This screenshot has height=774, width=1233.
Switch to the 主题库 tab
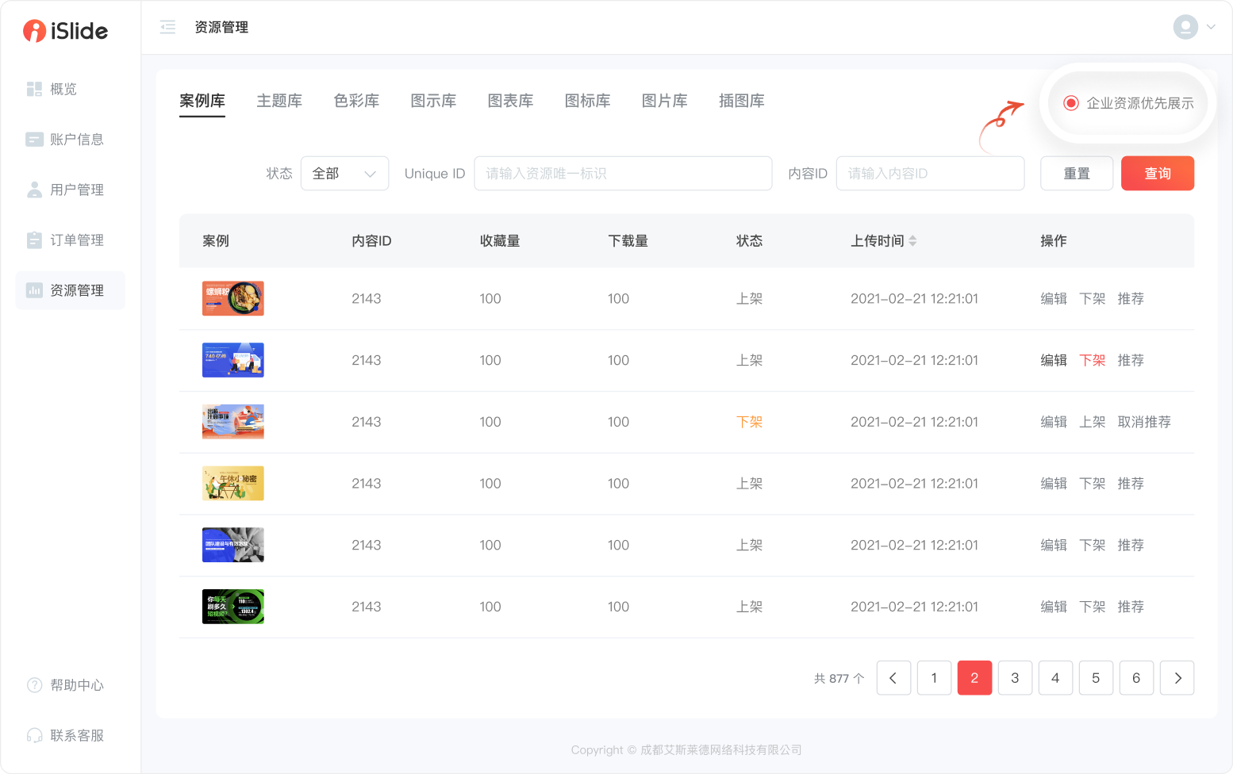[x=279, y=101]
